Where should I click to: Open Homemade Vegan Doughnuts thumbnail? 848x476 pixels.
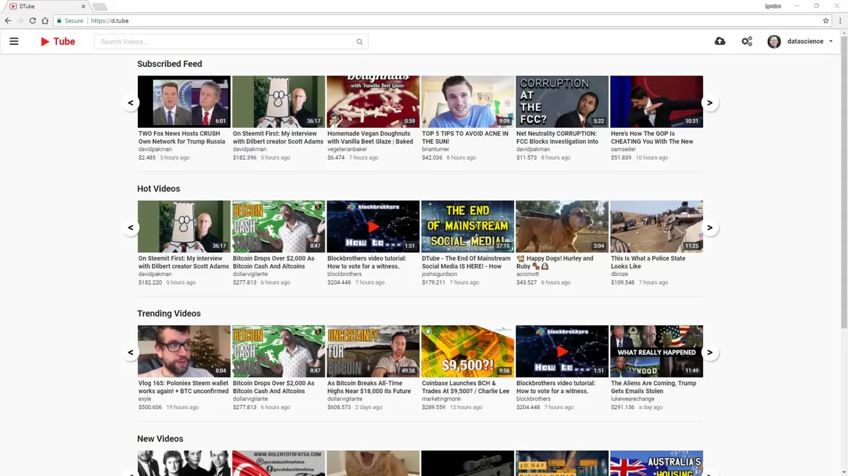click(x=373, y=101)
